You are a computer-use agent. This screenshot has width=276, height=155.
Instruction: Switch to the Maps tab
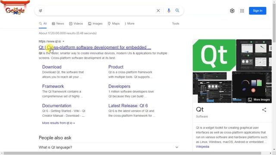(113, 24)
